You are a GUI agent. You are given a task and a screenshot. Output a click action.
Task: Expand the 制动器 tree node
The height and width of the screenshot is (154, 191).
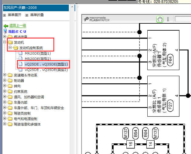(5, 80)
